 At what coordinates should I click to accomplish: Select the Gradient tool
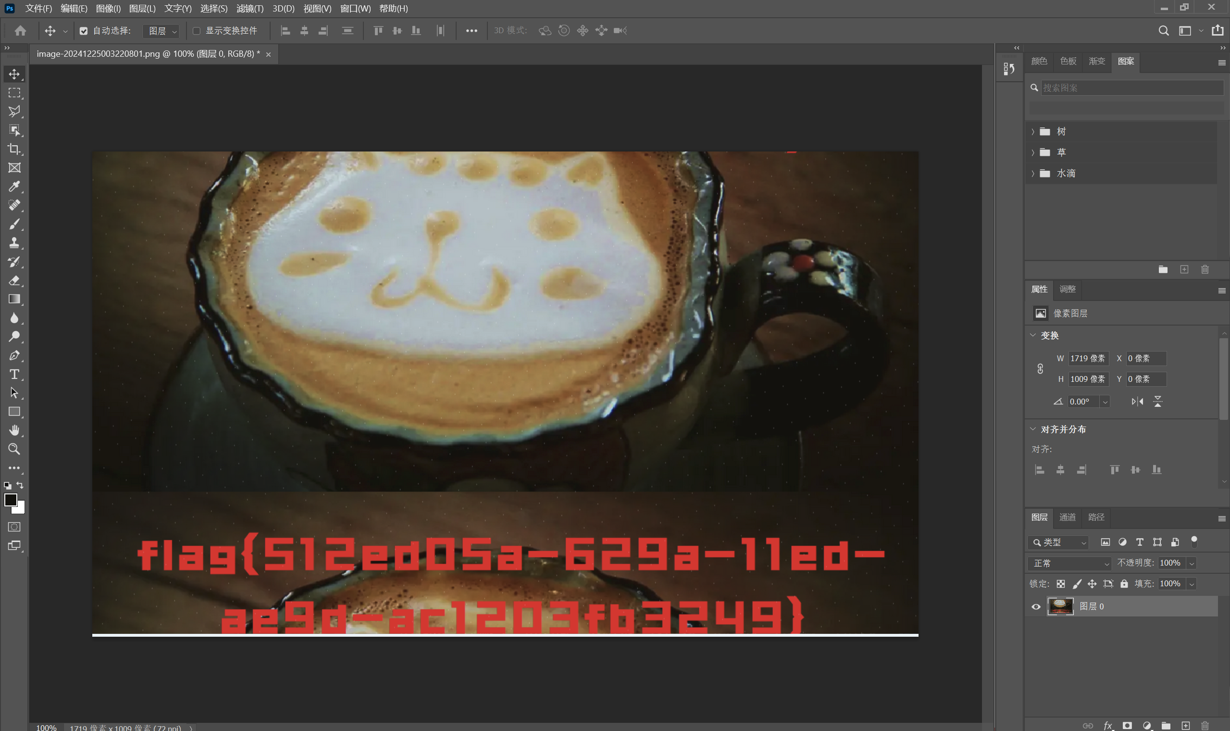[14, 299]
